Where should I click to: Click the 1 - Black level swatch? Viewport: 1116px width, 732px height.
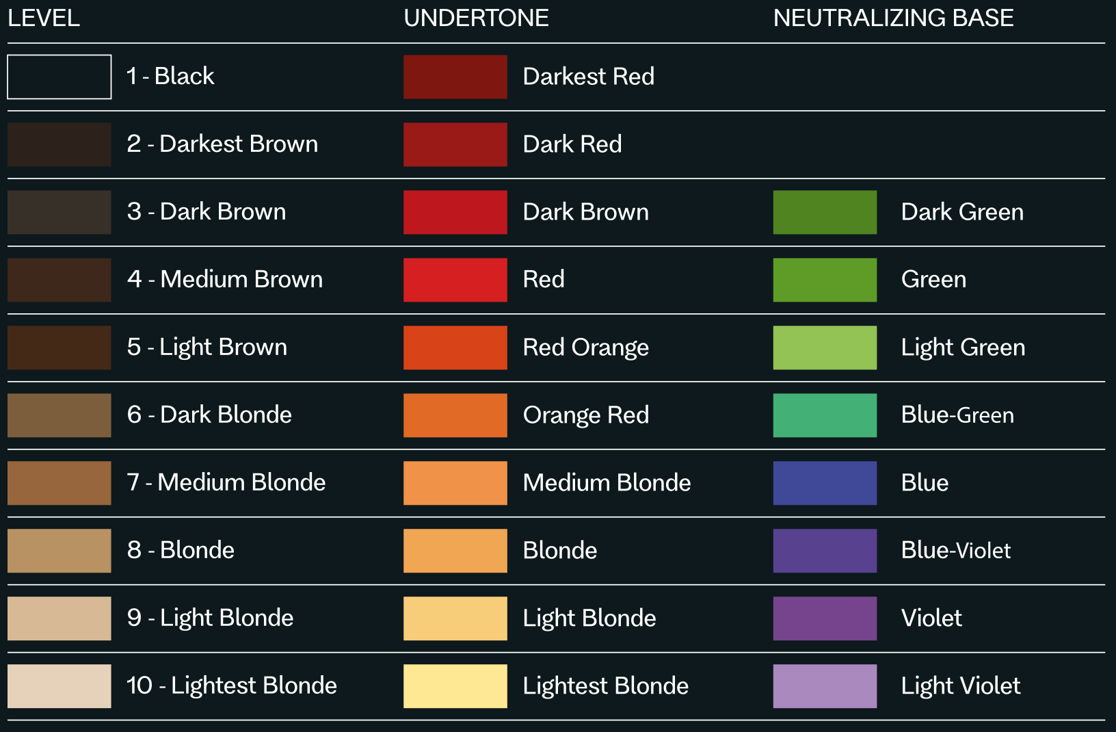coord(59,77)
